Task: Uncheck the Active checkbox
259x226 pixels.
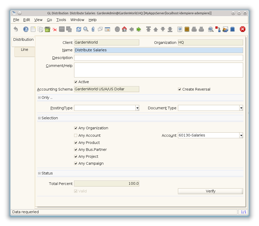Action: click(76, 82)
